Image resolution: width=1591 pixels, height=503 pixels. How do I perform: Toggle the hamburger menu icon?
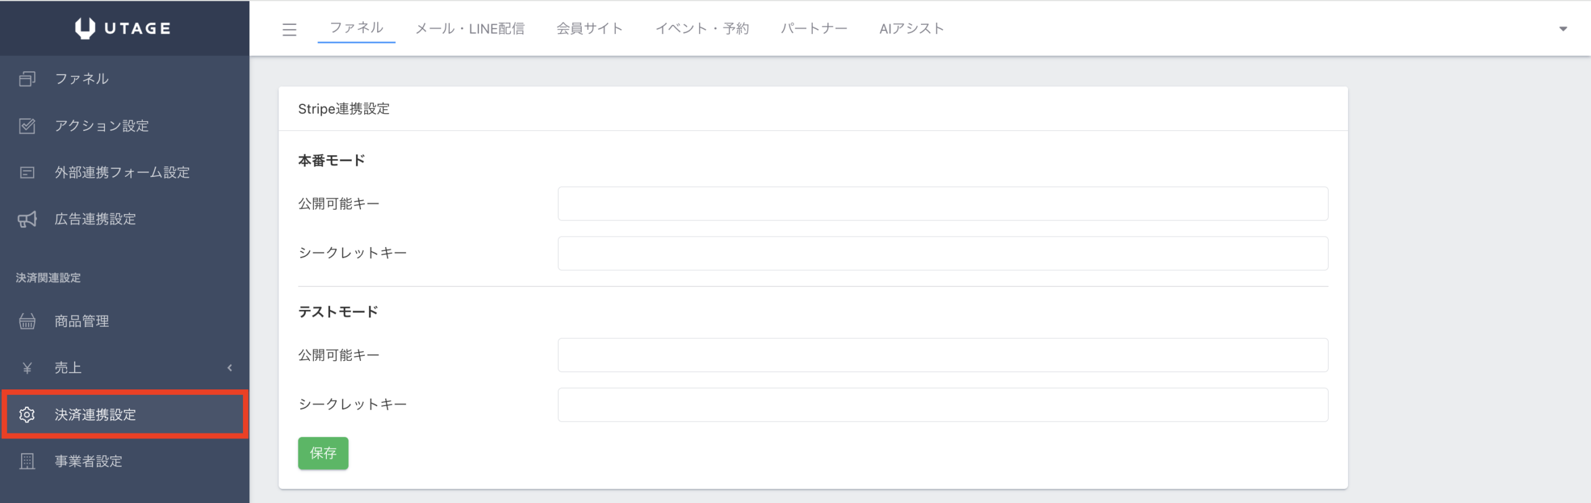289,29
